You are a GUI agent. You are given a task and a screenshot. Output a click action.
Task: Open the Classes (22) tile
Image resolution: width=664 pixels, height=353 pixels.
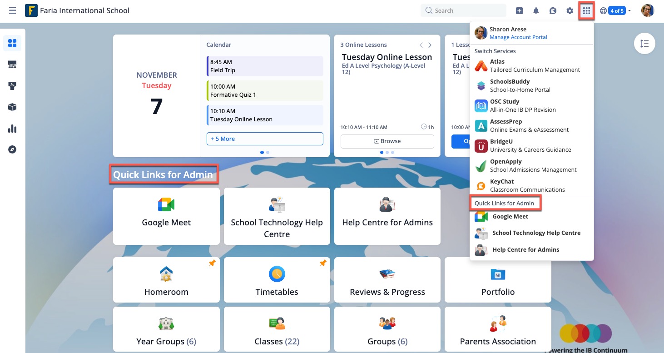coord(277,329)
